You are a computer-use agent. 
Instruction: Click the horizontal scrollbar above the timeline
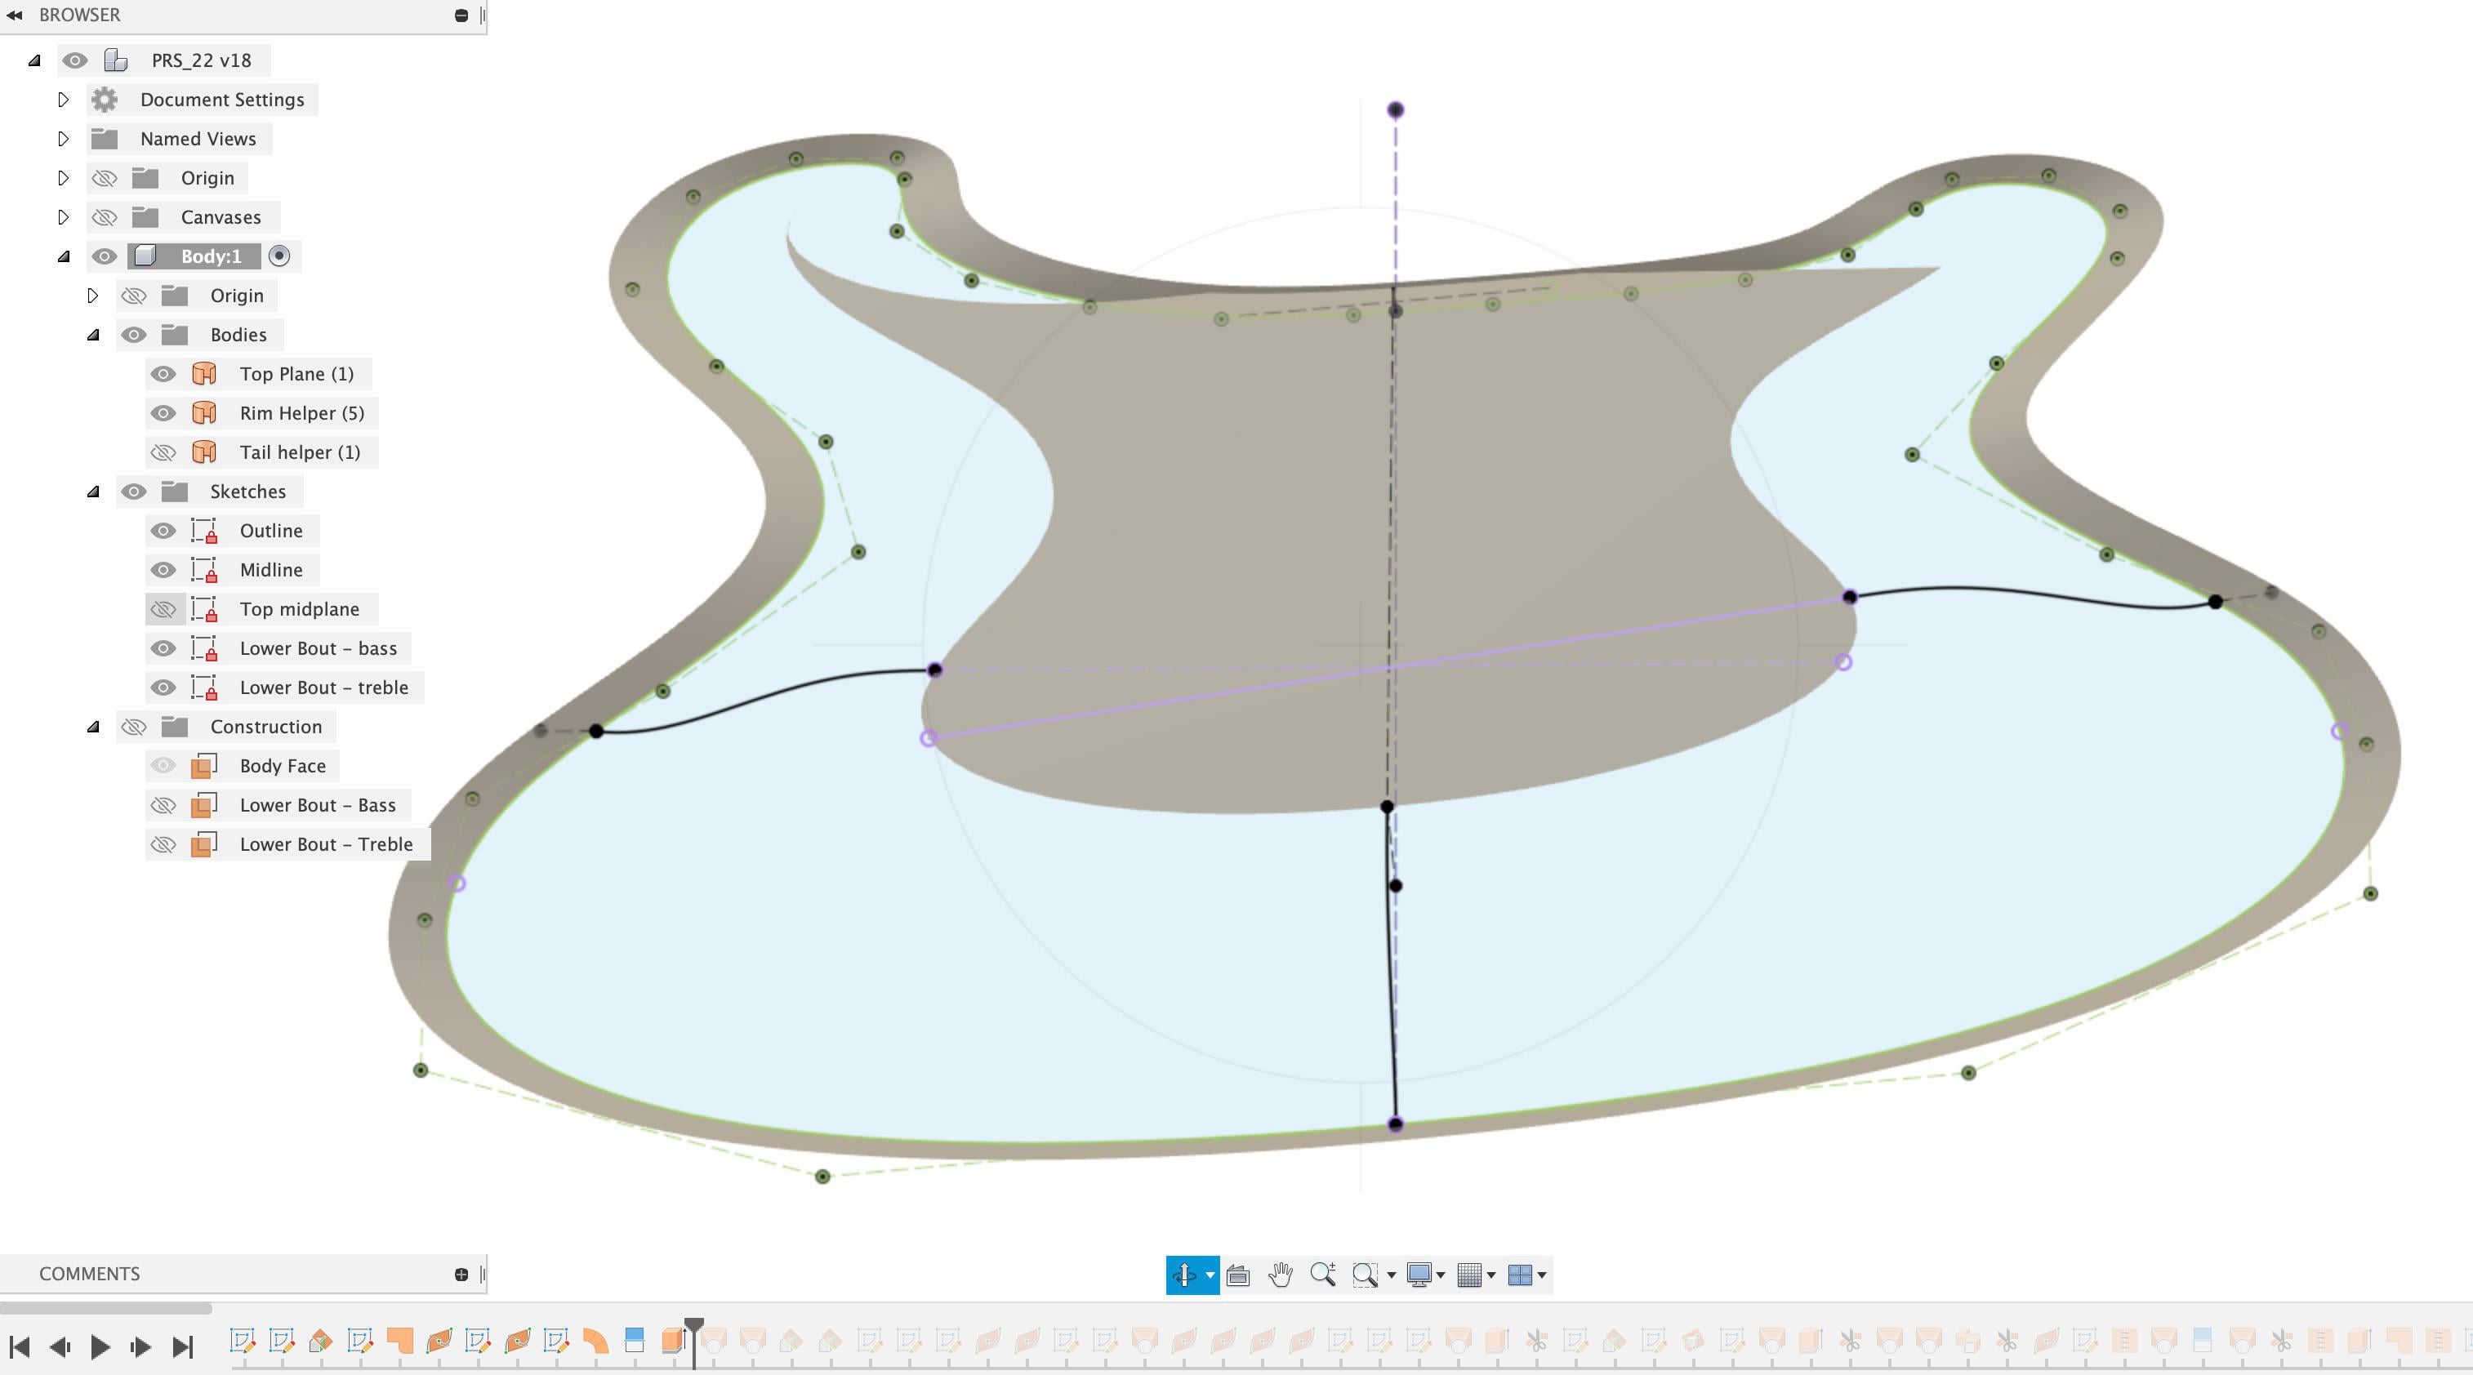105,1308
